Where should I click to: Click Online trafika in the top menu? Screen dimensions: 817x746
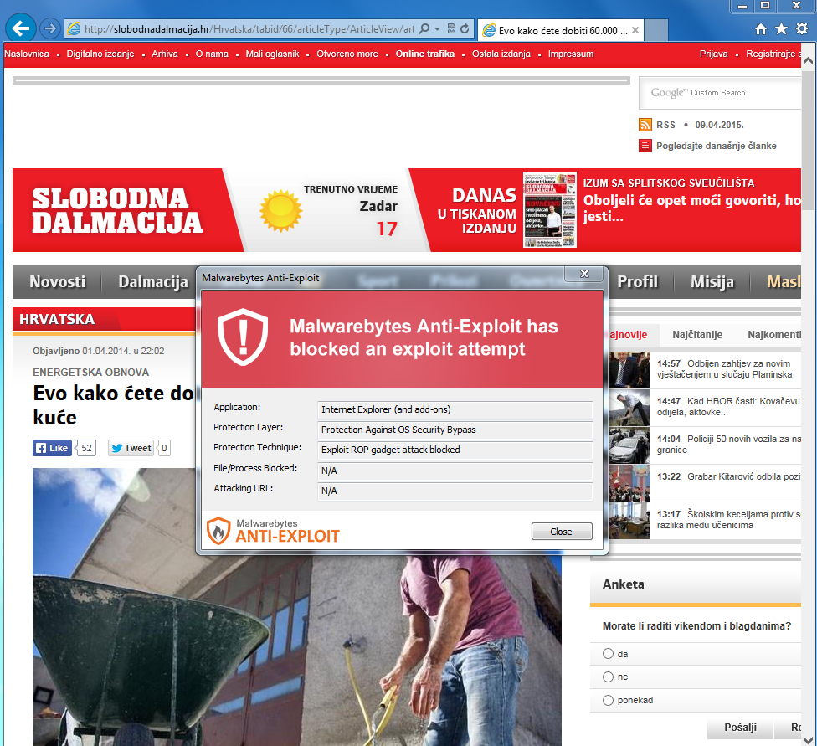pyautogui.click(x=424, y=54)
